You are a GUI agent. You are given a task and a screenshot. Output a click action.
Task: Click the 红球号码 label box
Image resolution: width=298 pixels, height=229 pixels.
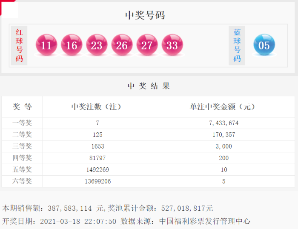pos(19,45)
